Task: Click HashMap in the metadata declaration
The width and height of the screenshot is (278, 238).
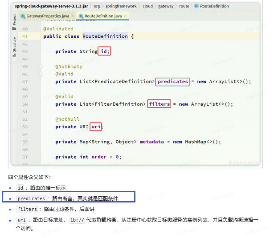Action: coord(196,142)
